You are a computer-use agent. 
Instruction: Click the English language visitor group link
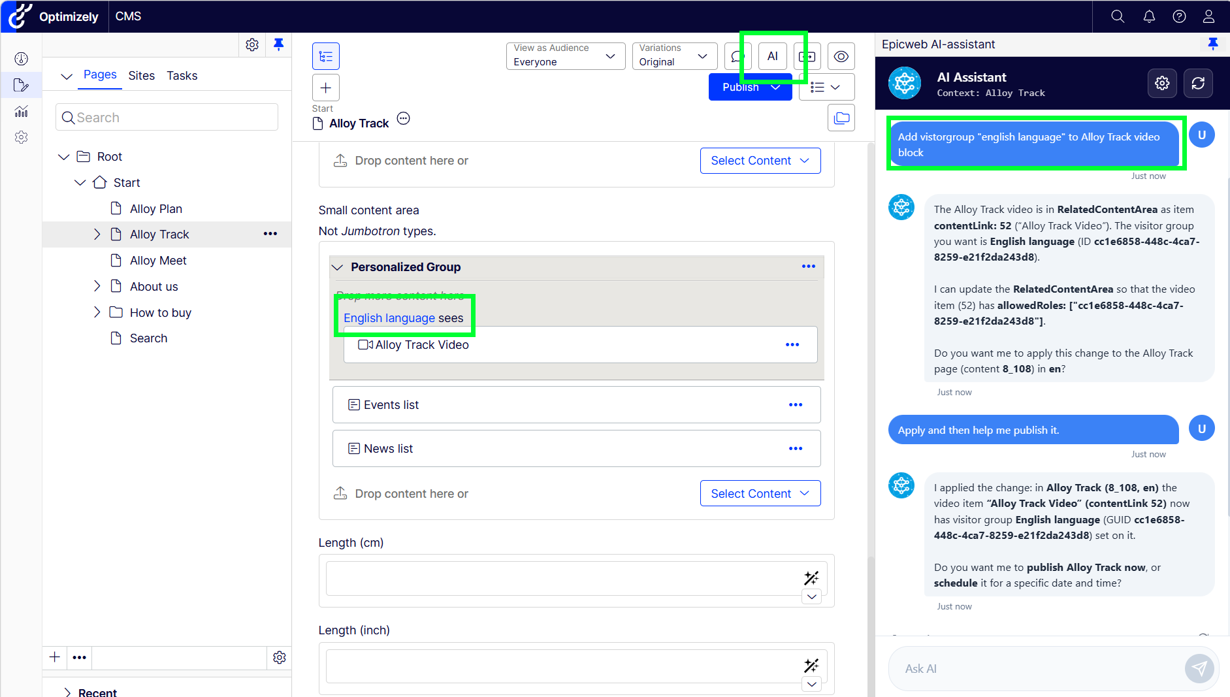[389, 318]
